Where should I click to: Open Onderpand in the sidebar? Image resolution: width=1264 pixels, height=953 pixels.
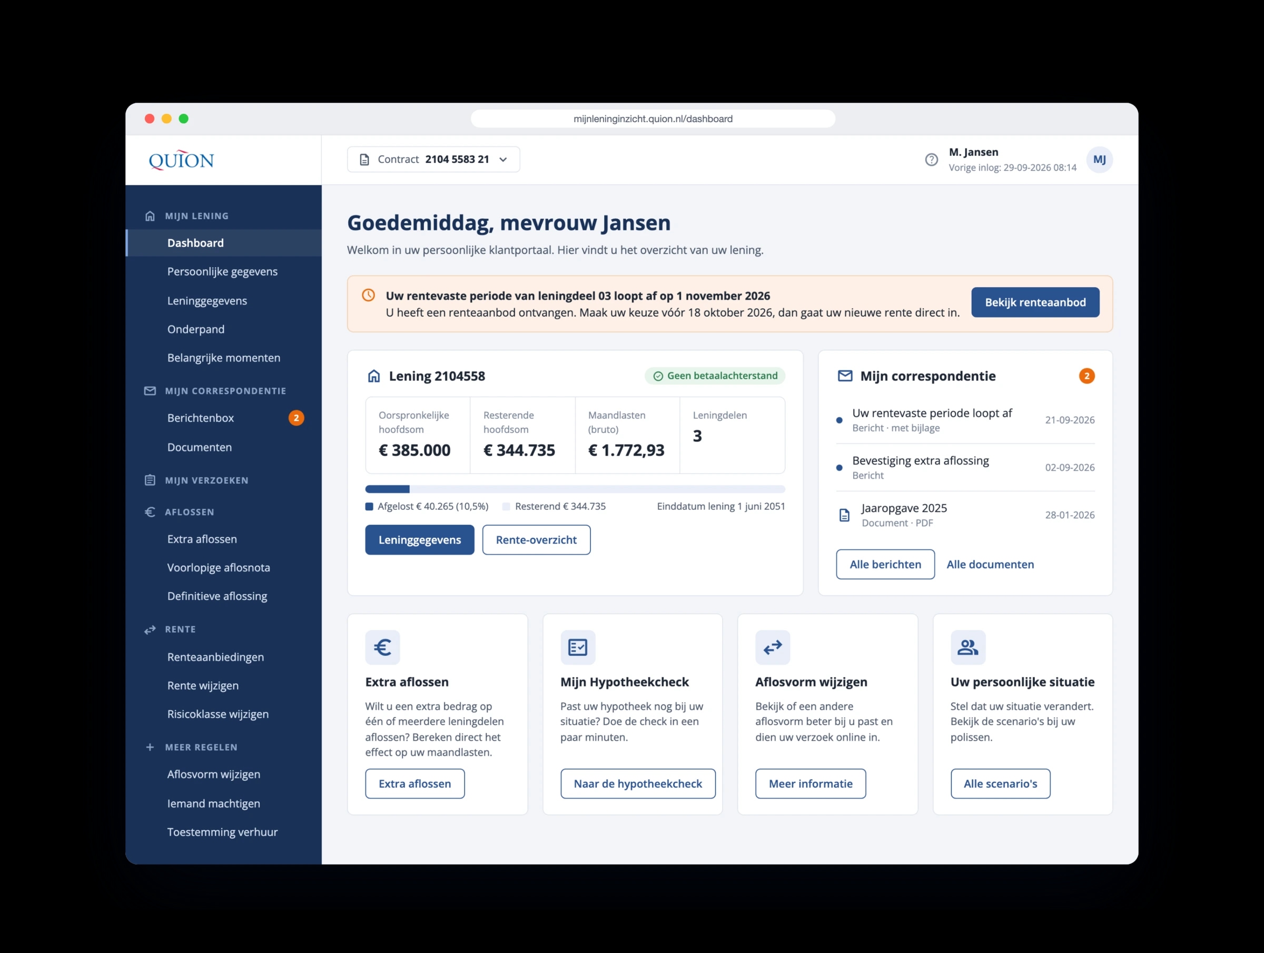coord(195,329)
